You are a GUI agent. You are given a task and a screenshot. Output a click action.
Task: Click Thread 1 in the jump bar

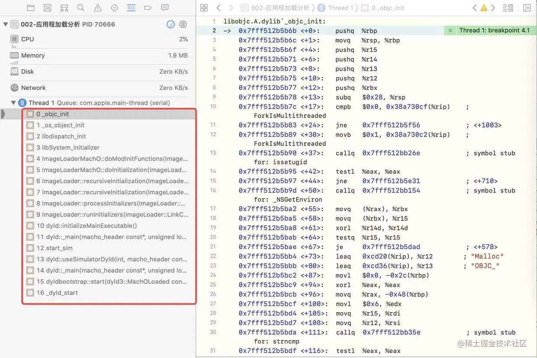click(x=336, y=8)
